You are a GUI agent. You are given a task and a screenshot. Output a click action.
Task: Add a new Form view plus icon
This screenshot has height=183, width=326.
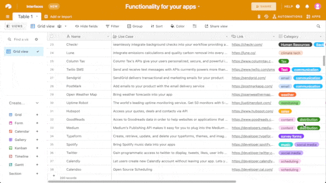point(37,123)
